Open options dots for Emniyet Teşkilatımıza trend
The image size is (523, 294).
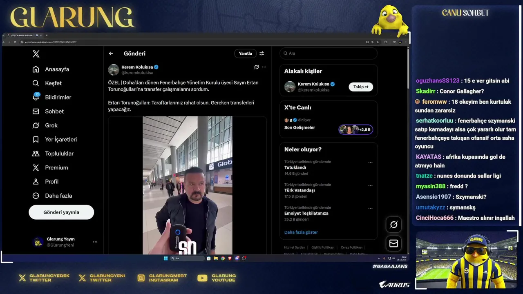pyautogui.click(x=370, y=208)
